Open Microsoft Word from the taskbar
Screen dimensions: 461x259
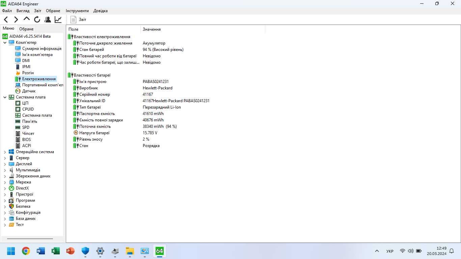(41, 251)
